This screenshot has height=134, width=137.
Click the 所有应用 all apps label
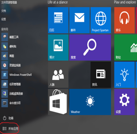point(13,129)
